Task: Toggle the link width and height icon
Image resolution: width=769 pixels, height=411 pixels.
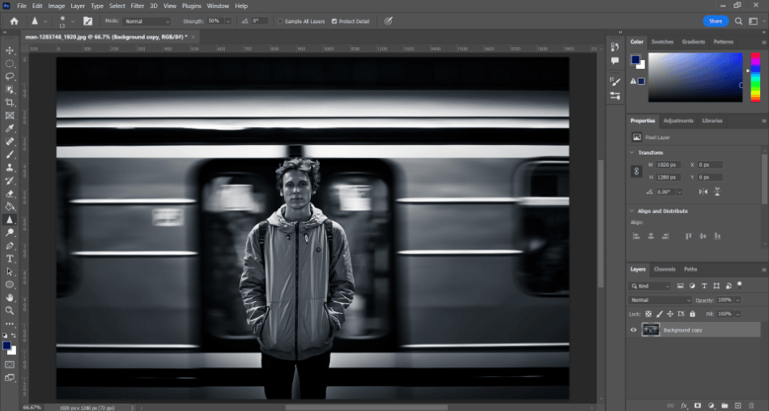Action: pyautogui.click(x=636, y=172)
